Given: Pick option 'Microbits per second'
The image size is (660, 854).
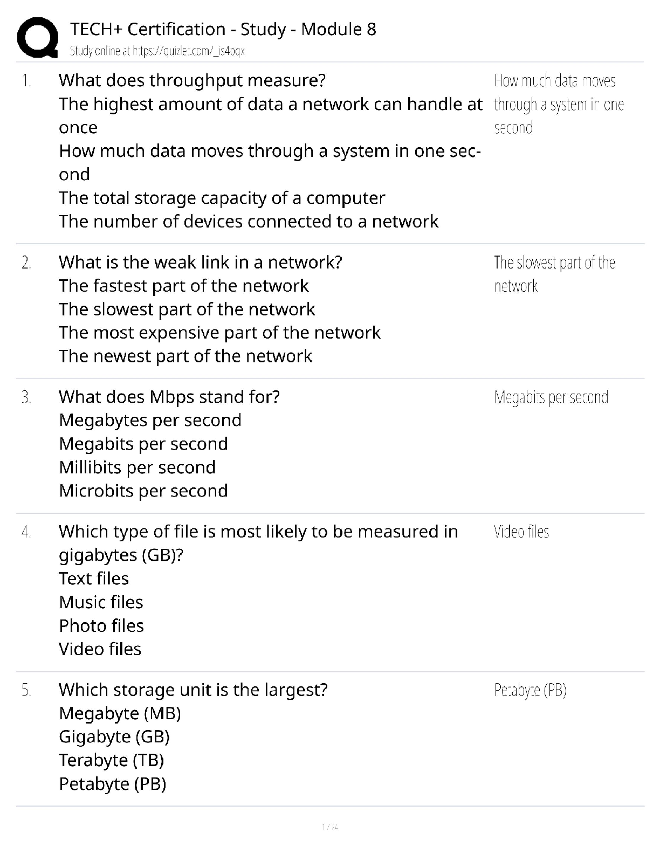Looking at the screenshot, I should [x=143, y=491].
